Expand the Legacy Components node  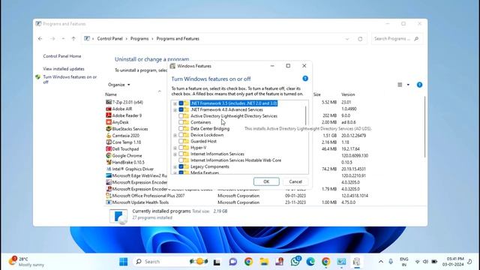(x=175, y=166)
